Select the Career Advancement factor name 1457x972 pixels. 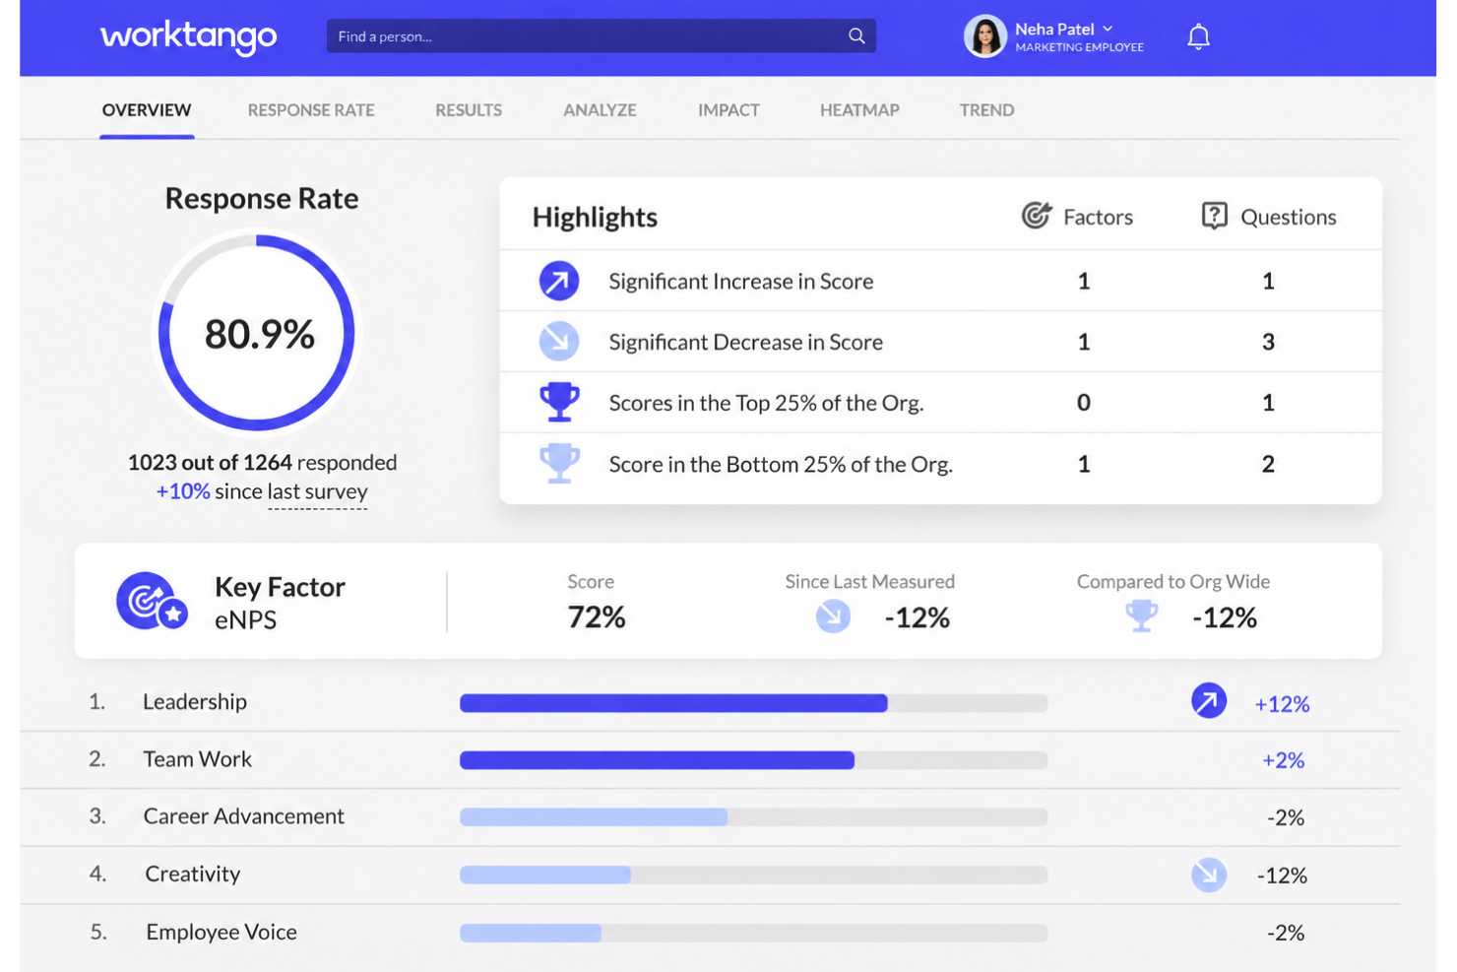pyautogui.click(x=244, y=816)
